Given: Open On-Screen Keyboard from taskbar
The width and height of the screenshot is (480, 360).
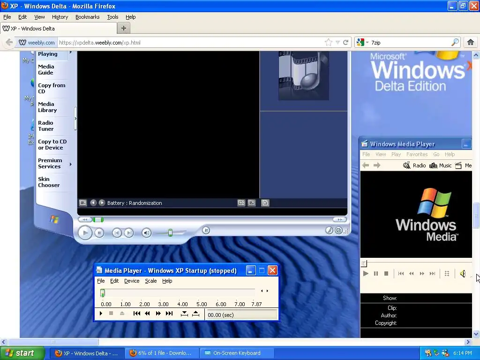Looking at the screenshot, I should pos(237,353).
